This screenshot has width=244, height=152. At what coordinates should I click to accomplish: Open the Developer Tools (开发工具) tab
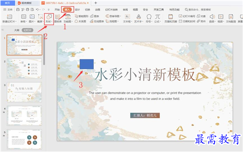point(159,10)
